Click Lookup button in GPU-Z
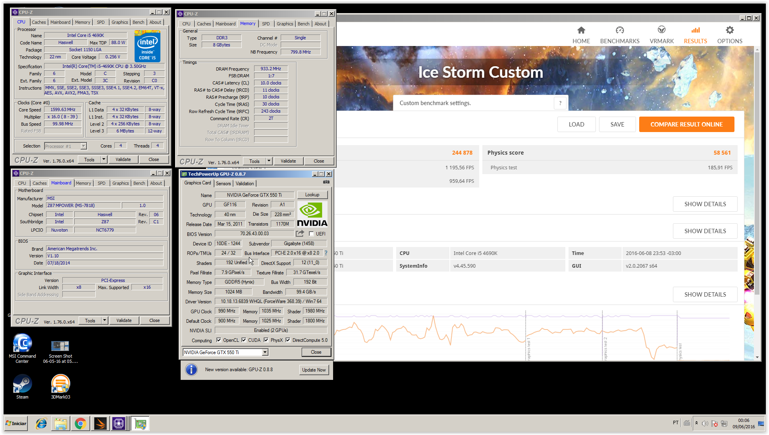Screen dimensions: 769x435 tap(312, 195)
